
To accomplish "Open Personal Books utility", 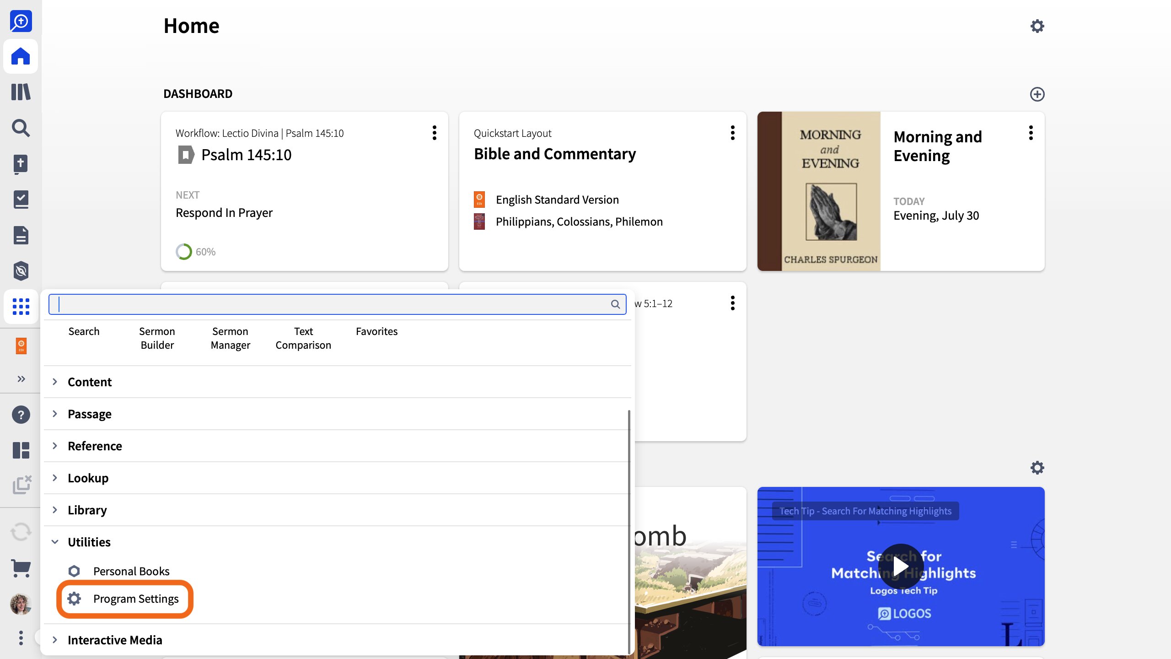I will [x=119, y=571].
